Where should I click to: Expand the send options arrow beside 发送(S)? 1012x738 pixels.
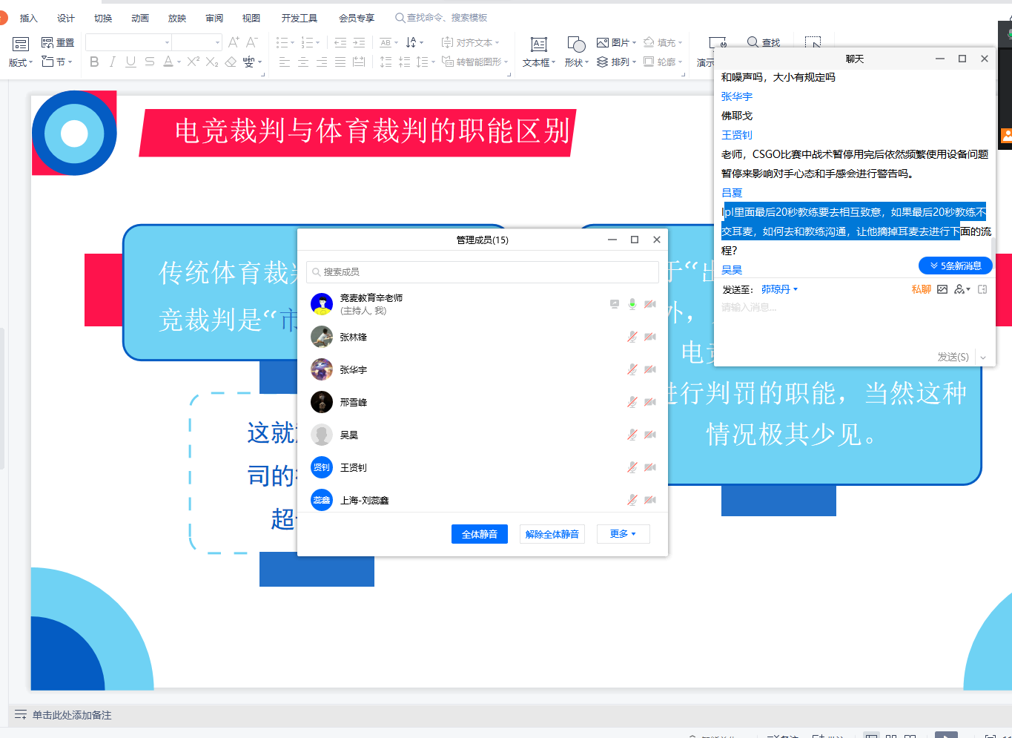click(983, 358)
